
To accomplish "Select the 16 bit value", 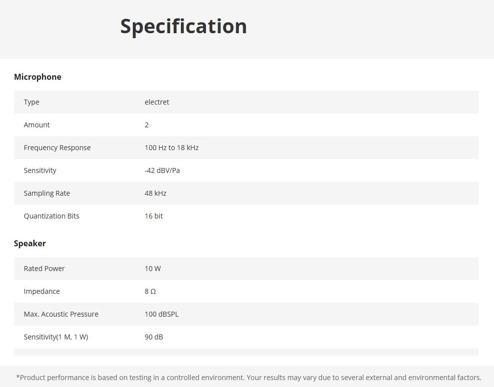I will tap(154, 216).
